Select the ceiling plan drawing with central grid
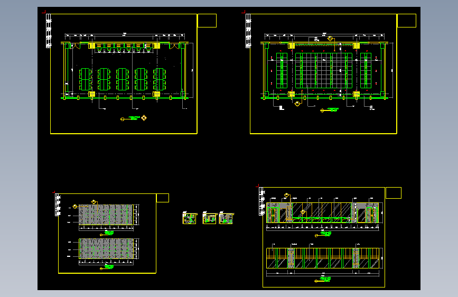Viewport: 458px width, 297px height. coord(324,70)
